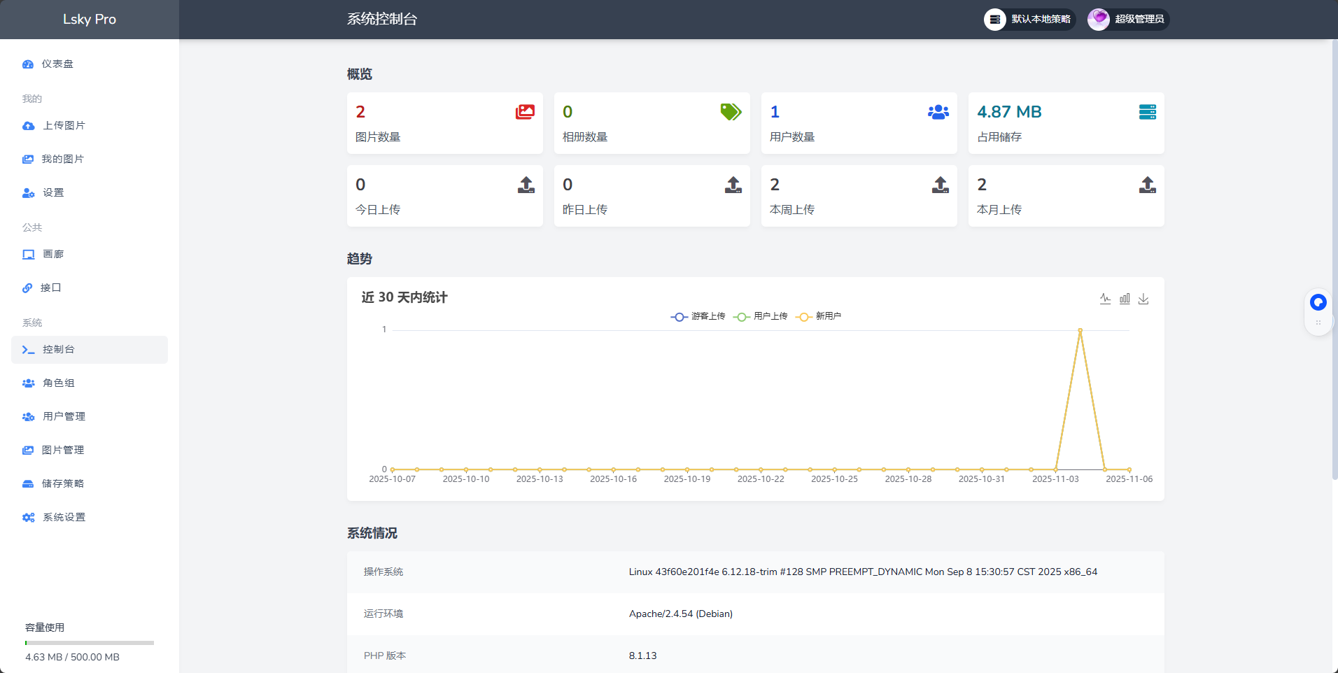
Task: Toggle the 用户上传 legend item
Action: [760, 316]
